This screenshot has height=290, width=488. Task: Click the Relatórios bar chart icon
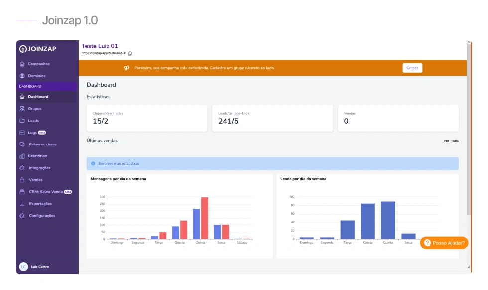22,156
